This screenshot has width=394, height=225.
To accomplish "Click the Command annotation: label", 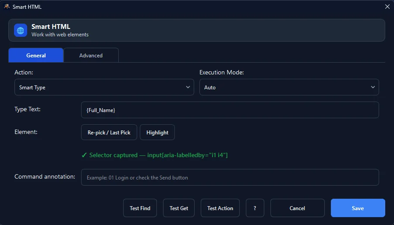I will (45, 176).
